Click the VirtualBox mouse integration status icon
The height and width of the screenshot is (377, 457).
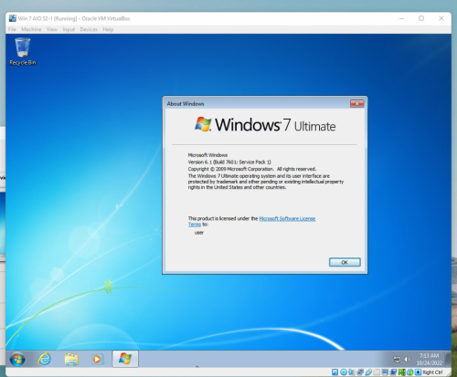[x=410, y=372]
